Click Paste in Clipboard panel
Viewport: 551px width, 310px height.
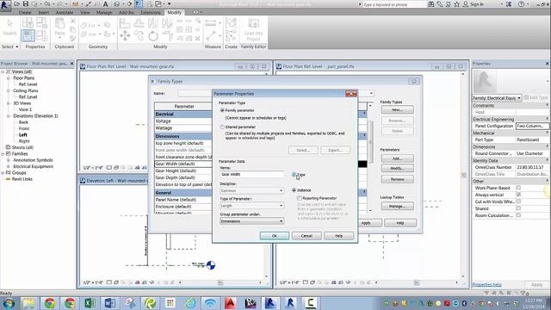pos(60,28)
